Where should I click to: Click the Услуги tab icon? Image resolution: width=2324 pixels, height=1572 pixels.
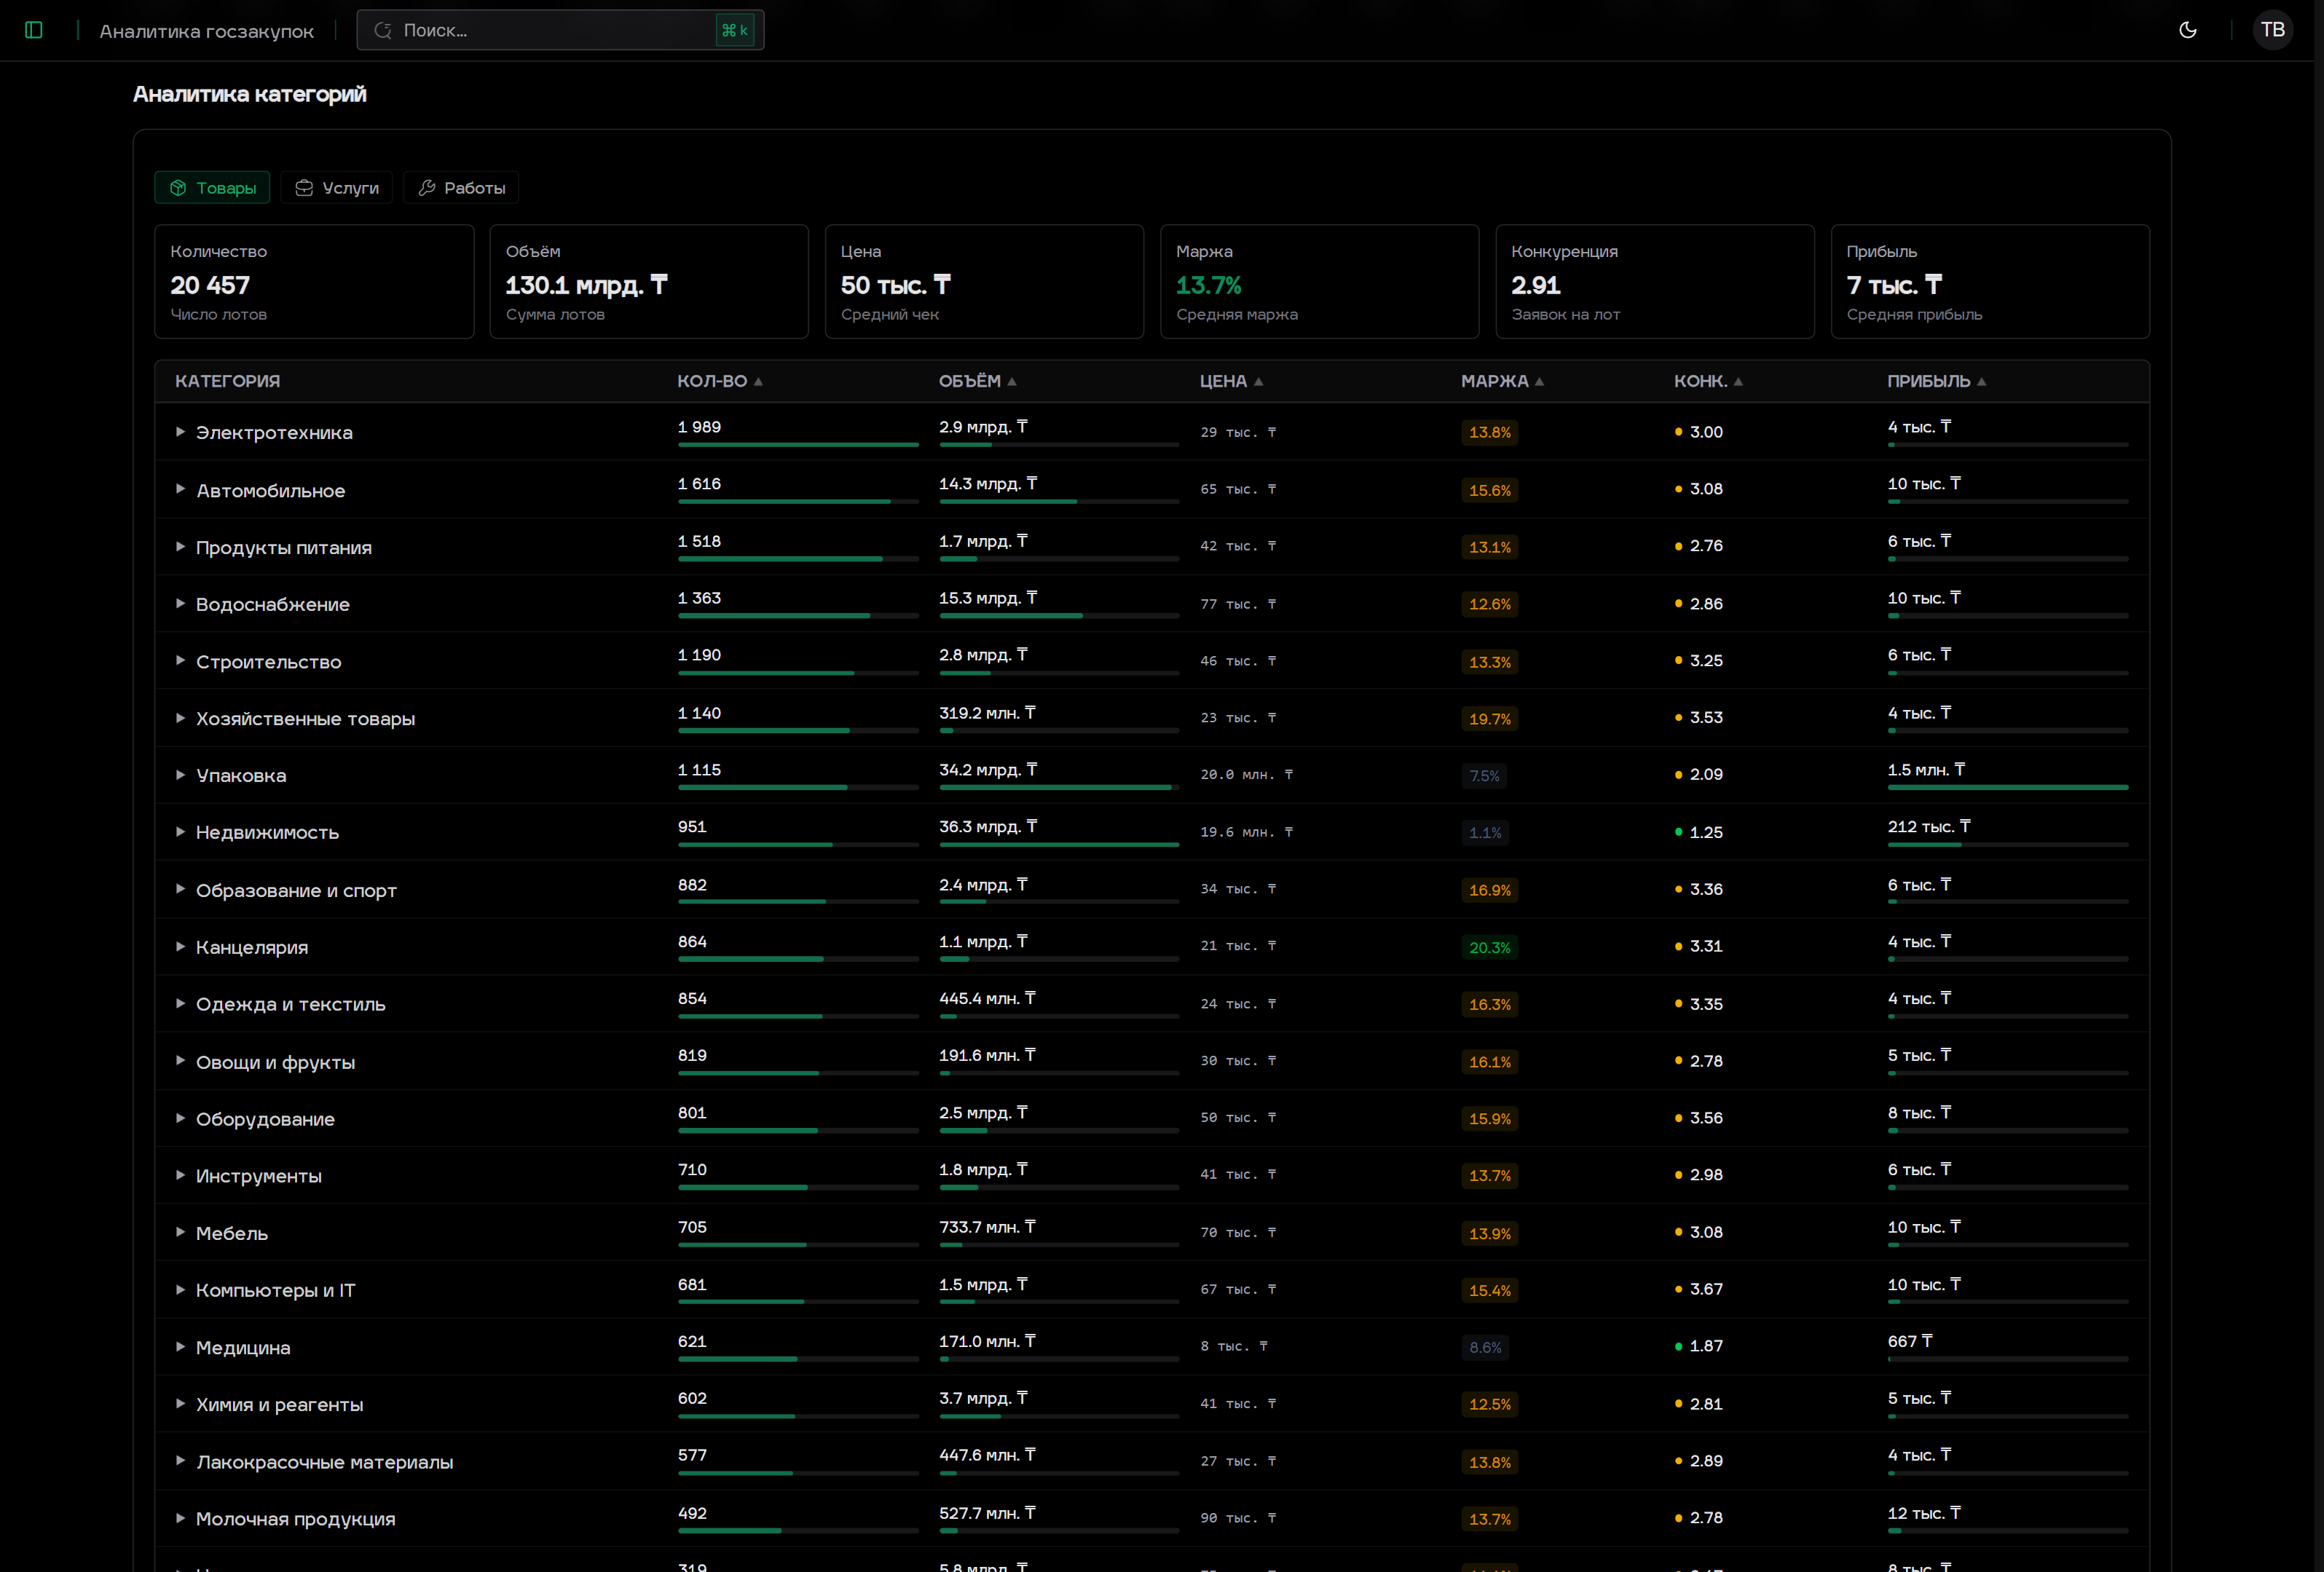(x=304, y=188)
